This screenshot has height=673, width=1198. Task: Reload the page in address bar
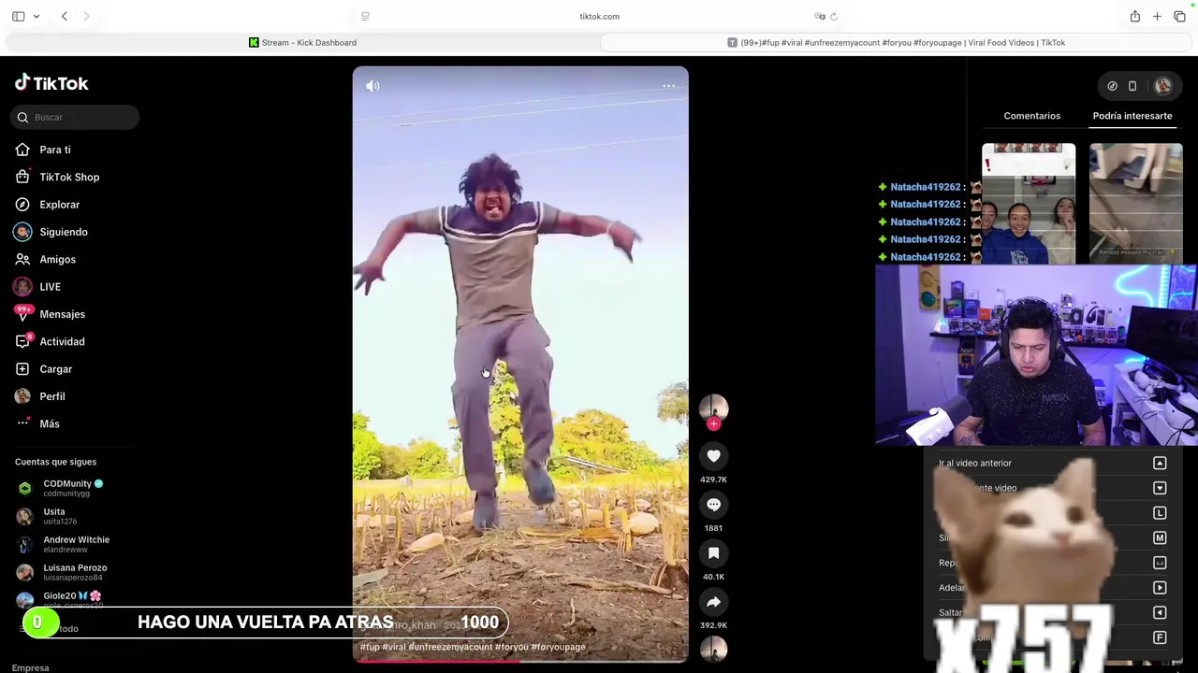pos(834,16)
